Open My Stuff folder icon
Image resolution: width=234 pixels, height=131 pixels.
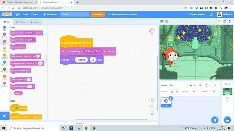211,15
